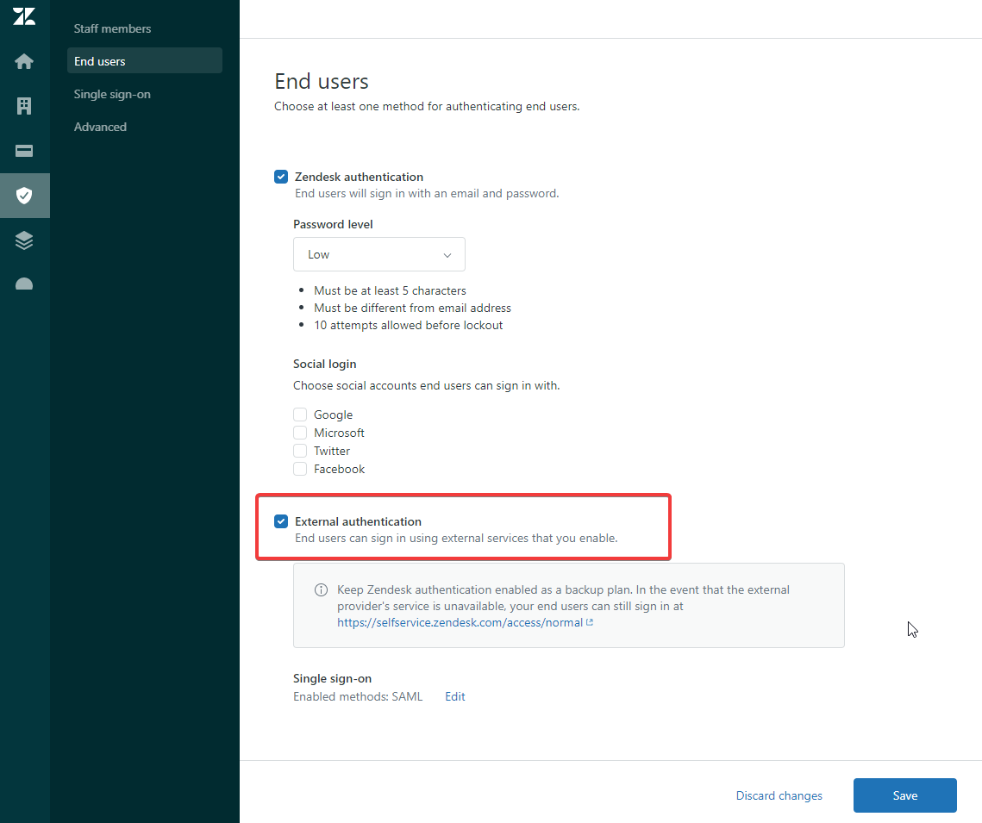Uncheck External authentication checkbox
Image resolution: width=982 pixels, height=823 pixels.
pyautogui.click(x=281, y=521)
